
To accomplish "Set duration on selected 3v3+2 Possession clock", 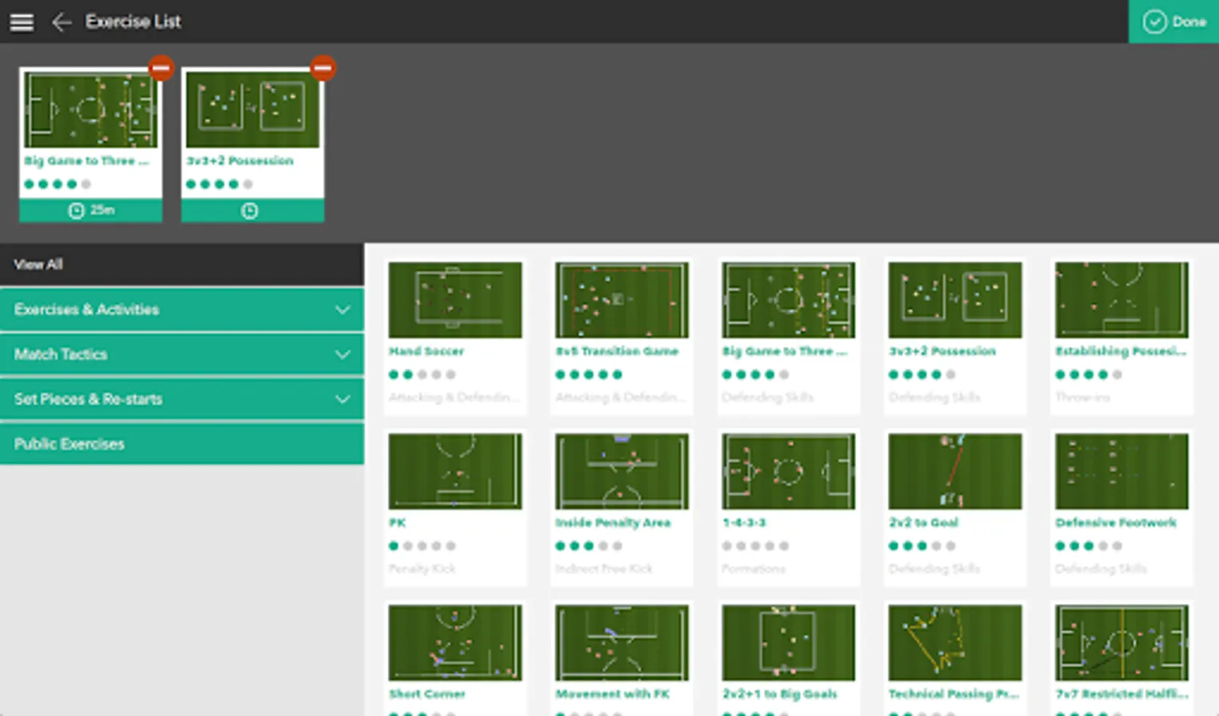I will pos(250,211).
